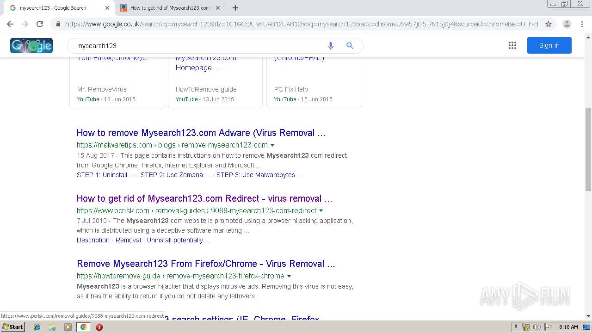Image resolution: width=592 pixels, height=333 pixels.
Task: Start voice search with the microphone icon
Action: click(x=330, y=46)
